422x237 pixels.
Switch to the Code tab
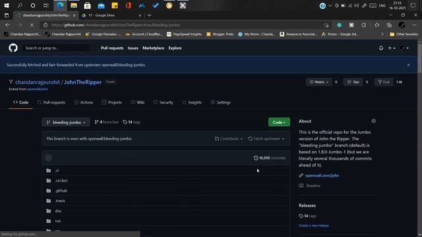(20, 103)
